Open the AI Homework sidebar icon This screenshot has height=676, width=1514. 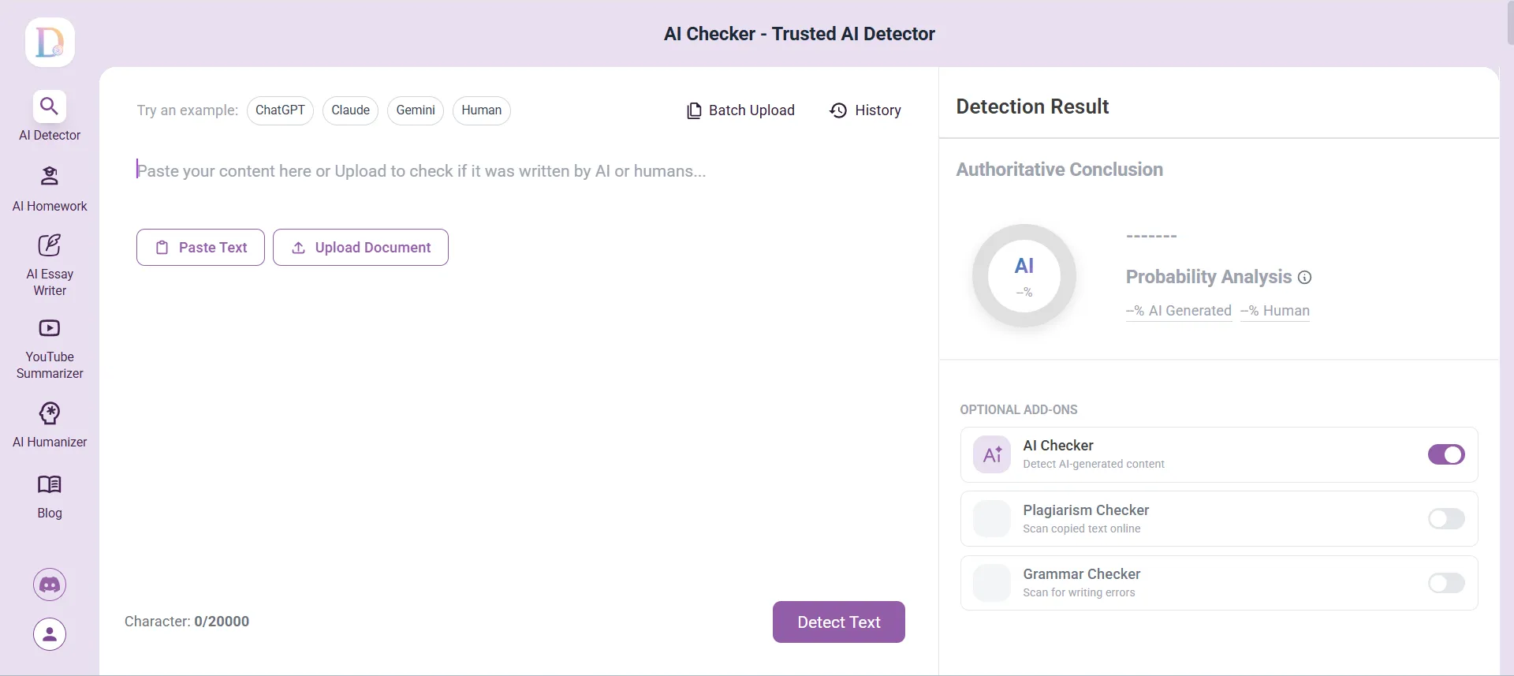[x=50, y=176]
